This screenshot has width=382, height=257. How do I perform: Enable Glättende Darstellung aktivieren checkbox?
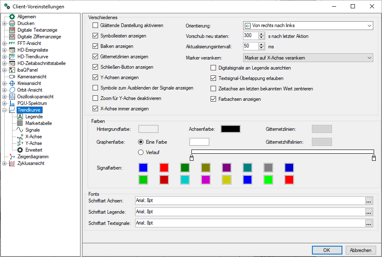(x=95, y=25)
